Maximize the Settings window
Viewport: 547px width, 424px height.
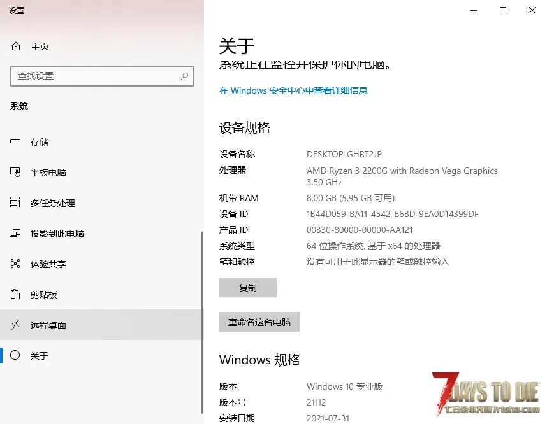pyautogui.click(x=503, y=10)
